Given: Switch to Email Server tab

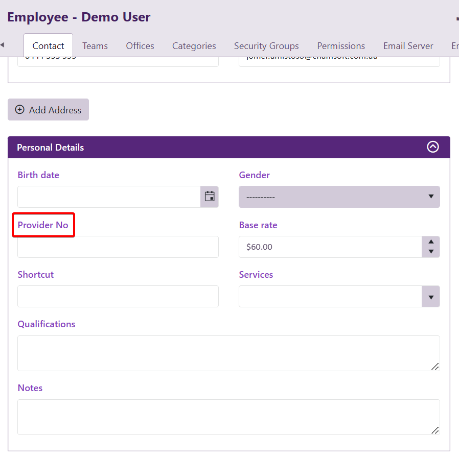Looking at the screenshot, I should point(408,46).
